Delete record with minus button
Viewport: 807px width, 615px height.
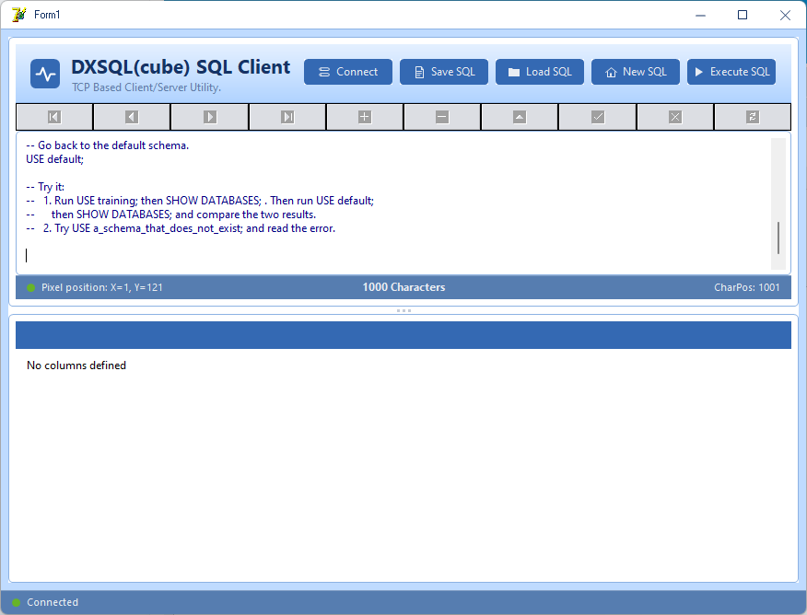pyautogui.click(x=442, y=117)
